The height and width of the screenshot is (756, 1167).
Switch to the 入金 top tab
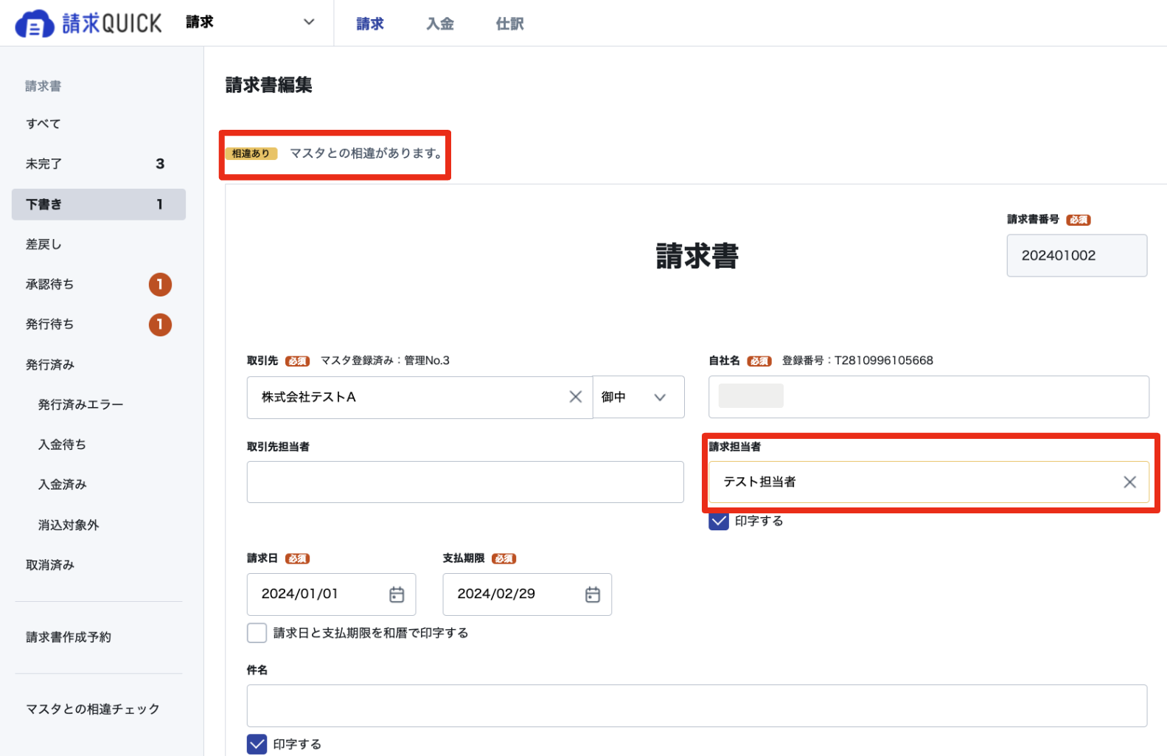pyautogui.click(x=440, y=24)
